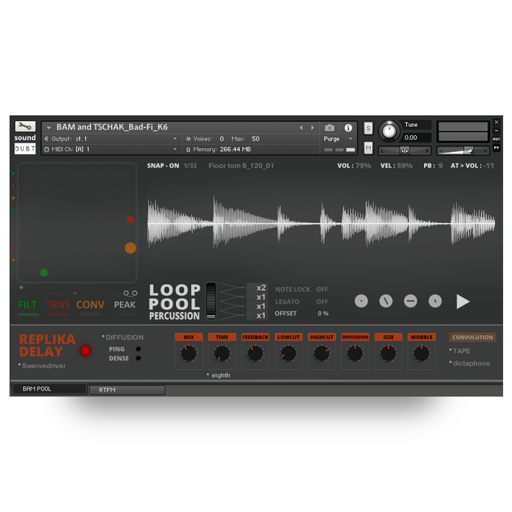Toggle the DENSE diffusion option
Viewport: 512px width, 512px height.
pyautogui.click(x=138, y=358)
